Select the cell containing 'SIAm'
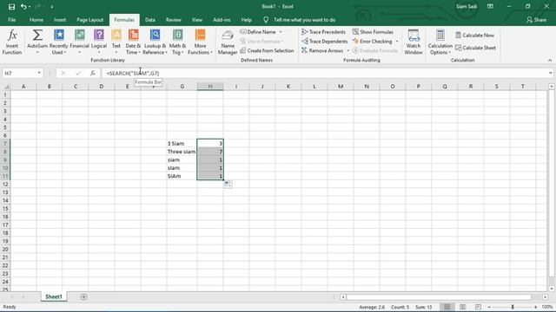The width and height of the screenshot is (556, 312). coord(182,176)
